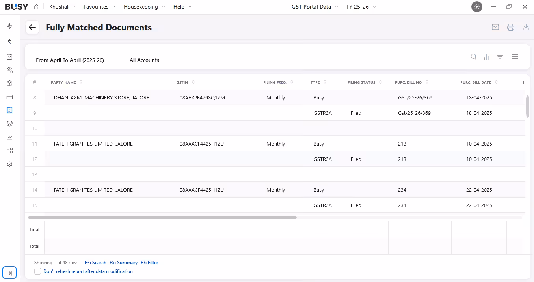Click the stacked layers sidebar icon
534x282 pixels.
tap(10, 124)
